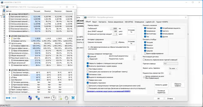Open the Формат даты / времени dropdown

pyautogui.click(x=173, y=68)
